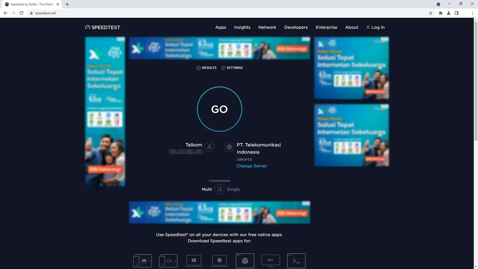Image resolution: width=478 pixels, height=269 pixels.
Task: Open the About menu
Action: [352, 27]
